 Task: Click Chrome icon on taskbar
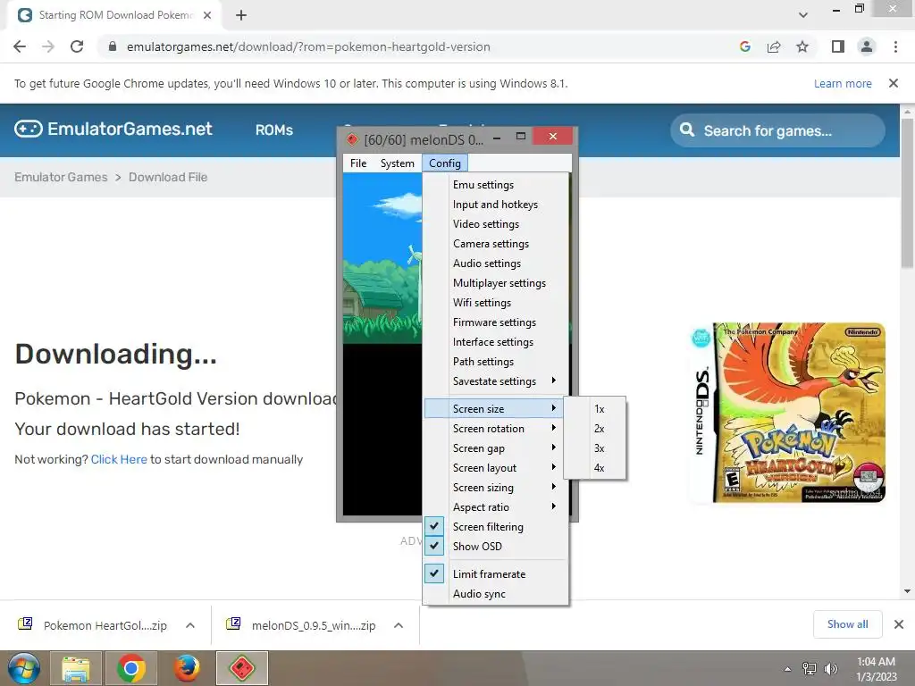pyautogui.click(x=130, y=668)
